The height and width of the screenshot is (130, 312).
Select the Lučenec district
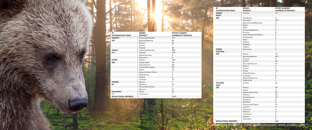click(x=246, y=76)
